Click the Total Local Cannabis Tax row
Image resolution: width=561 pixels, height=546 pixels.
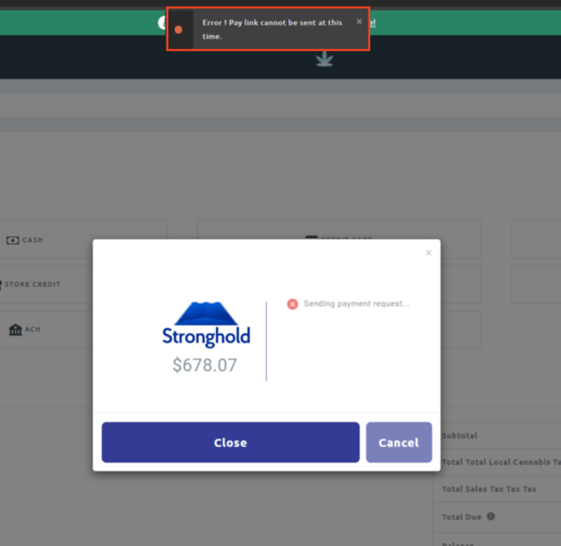[500, 462]
